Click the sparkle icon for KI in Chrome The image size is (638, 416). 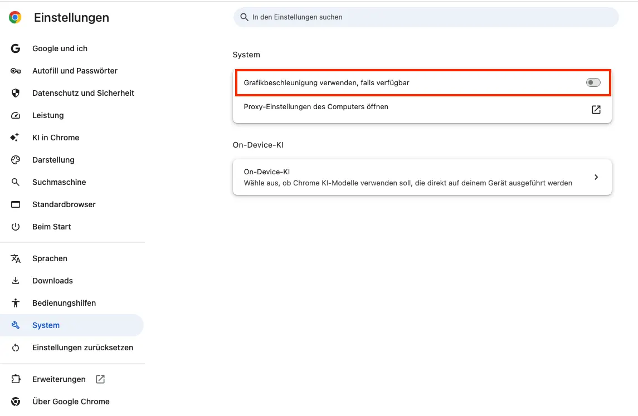(14, 138)
